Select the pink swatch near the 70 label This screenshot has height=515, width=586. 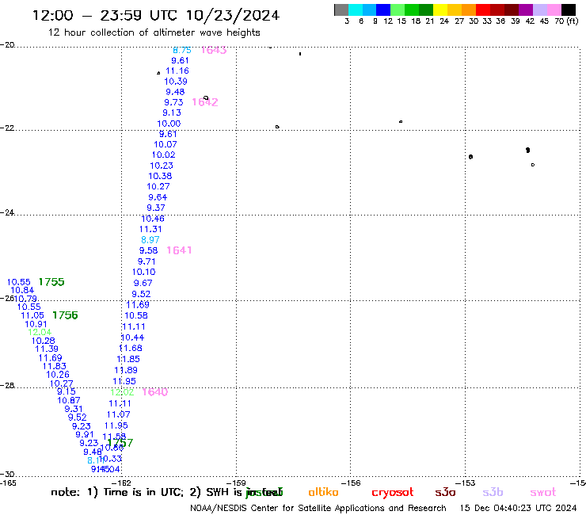click(x=554, y=10)
